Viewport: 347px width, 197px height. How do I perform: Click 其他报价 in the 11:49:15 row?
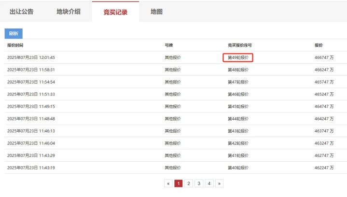173,107
